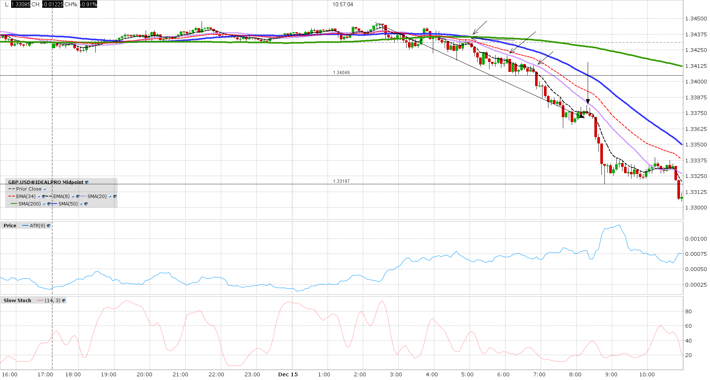Screen dimensions: 710x380
Task: Click the 10:00 time axis label
Action: click(x=647, y=374)
